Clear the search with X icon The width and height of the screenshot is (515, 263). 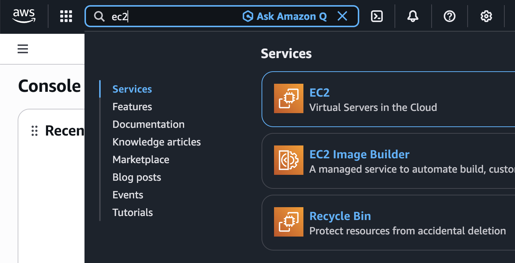point(342,16)
